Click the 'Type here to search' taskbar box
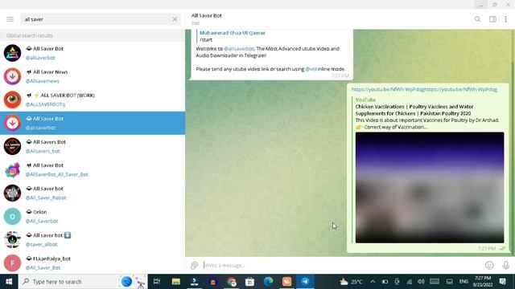Image resolution: width=515 pixels, height=289 pixels. pos(83,282)
